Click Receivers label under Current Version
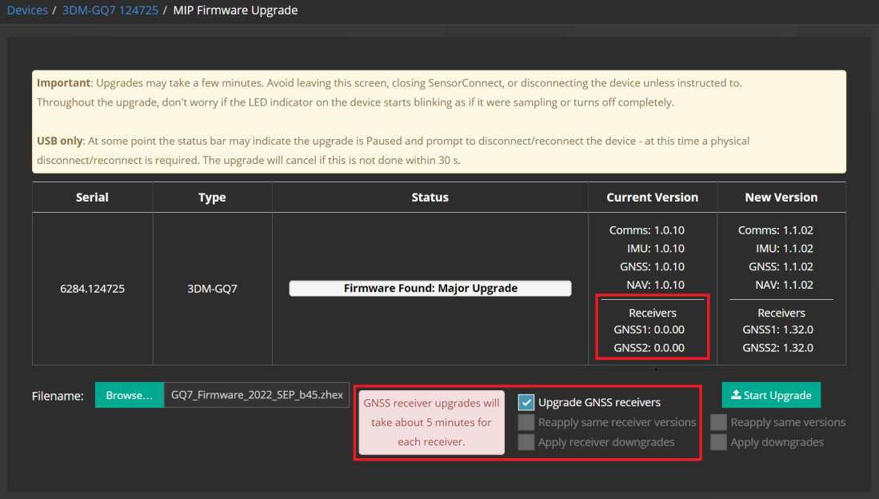The height and width of the screenshot is (499, 879). click(x=653, y=313)
